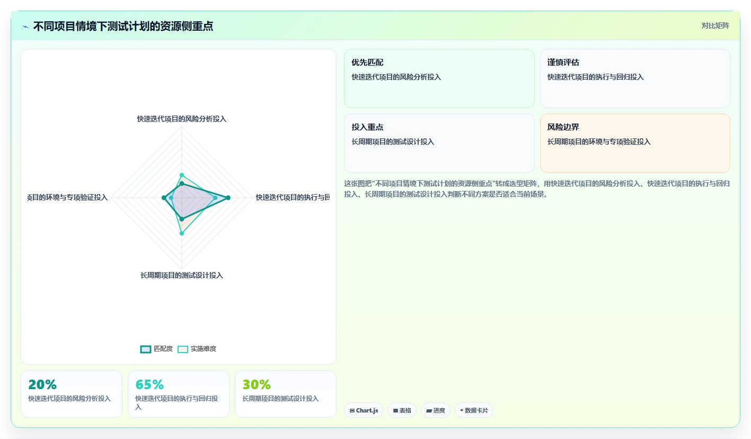Click the 进度 chip's progress icon
The height and width of the screenshot is (439, 751).
429,410
